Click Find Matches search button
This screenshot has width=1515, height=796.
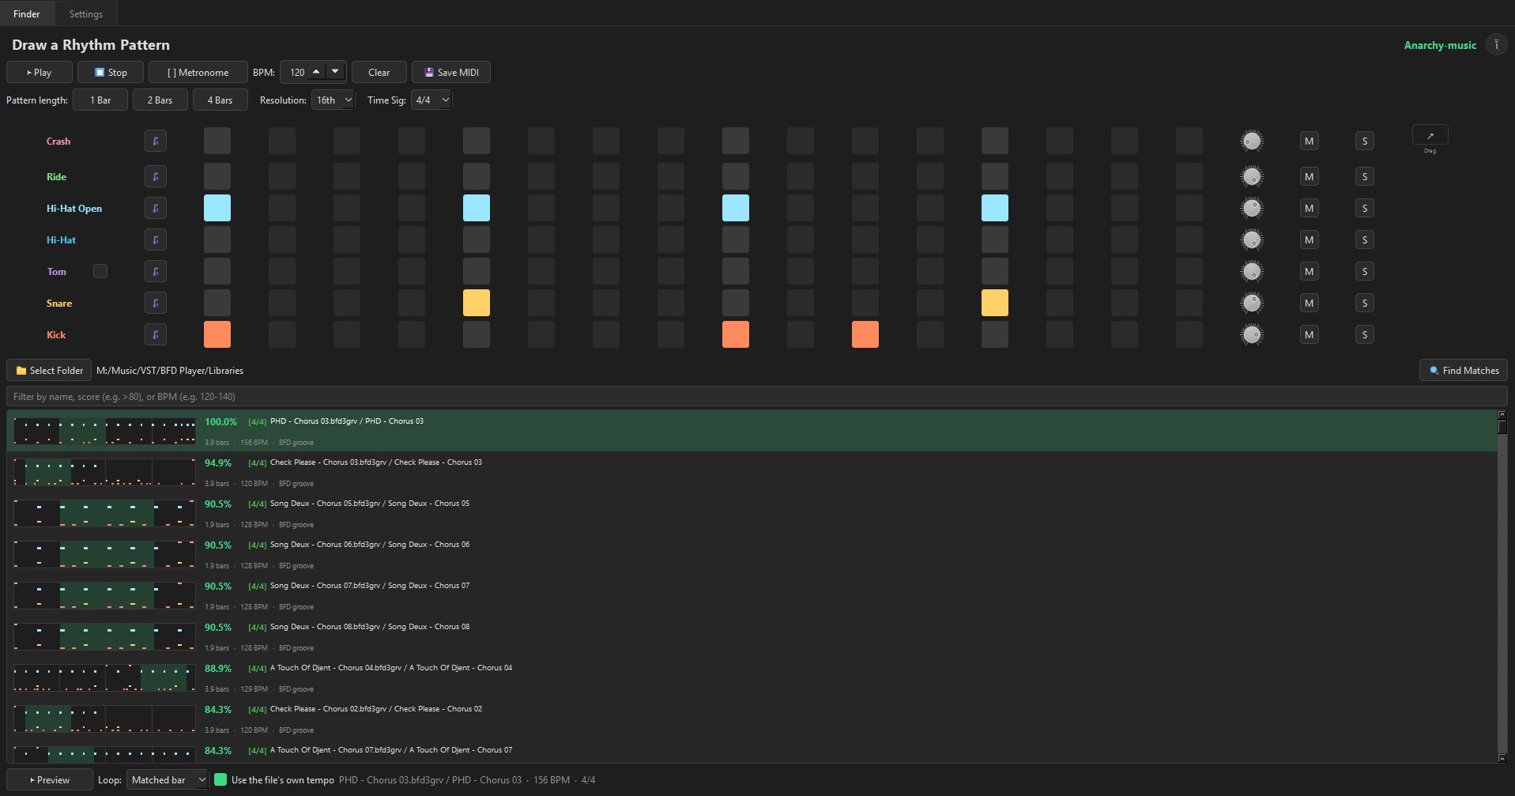point(1464,370)
